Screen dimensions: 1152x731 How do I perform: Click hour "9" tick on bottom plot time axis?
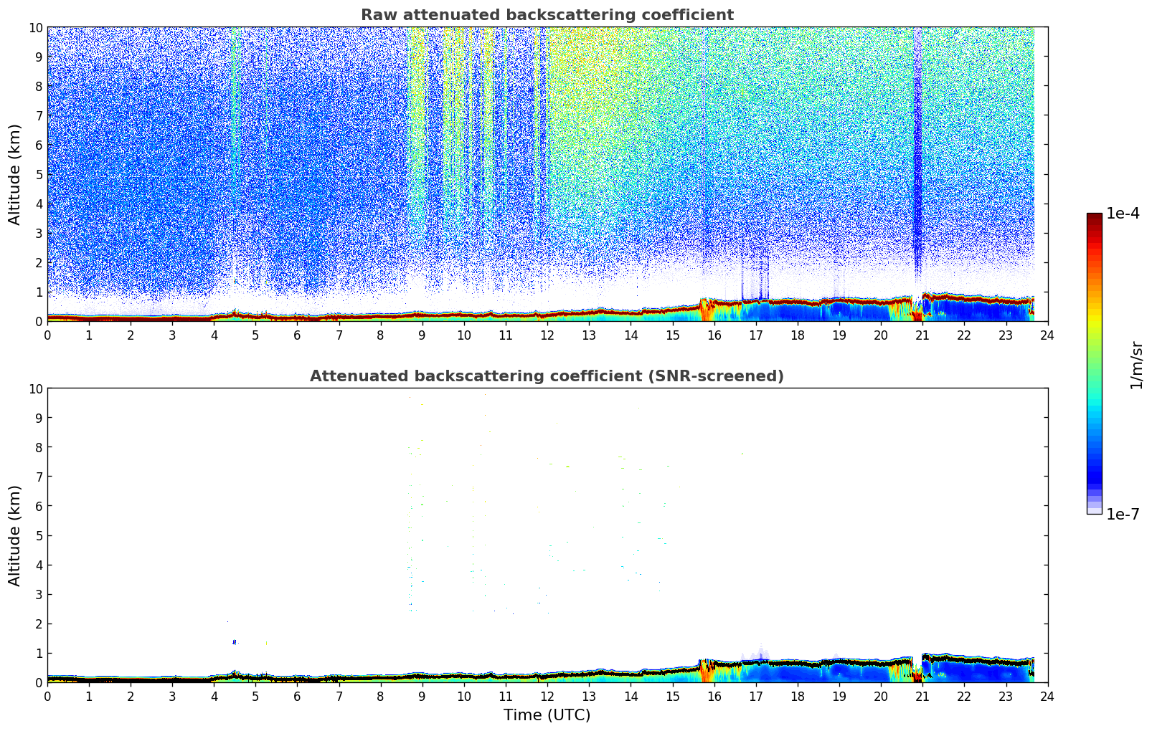coord(422,696)
